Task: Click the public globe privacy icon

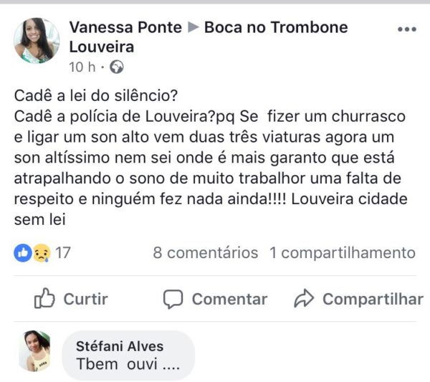Action: pyautogui.click(x=117, y=67)
